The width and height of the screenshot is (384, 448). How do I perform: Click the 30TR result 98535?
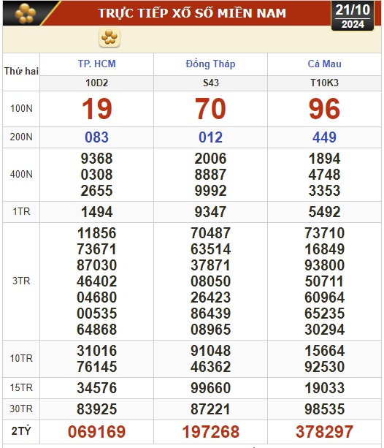tap(324, 409)
